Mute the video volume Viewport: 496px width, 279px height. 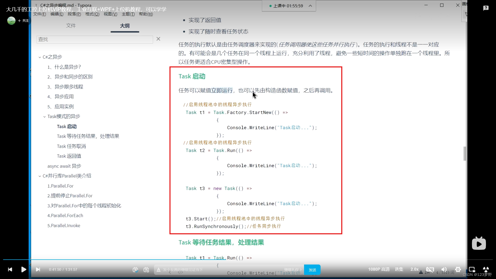pos(444,269)
